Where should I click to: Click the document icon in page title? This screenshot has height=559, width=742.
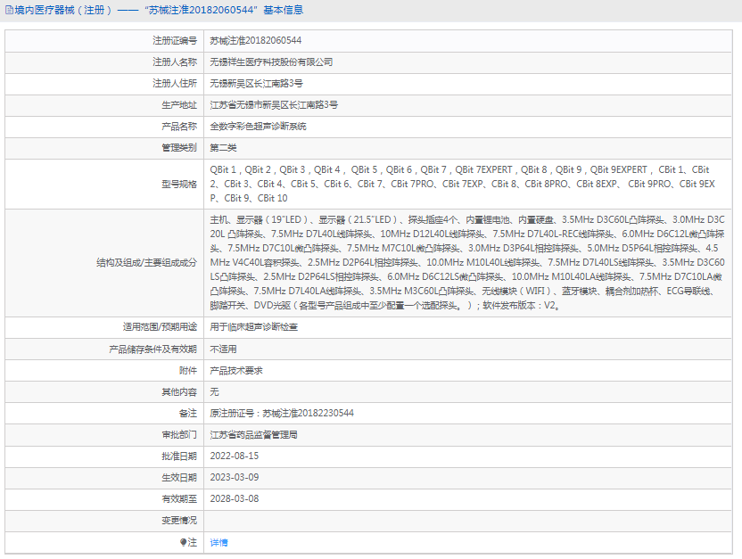(x=9, y=10)
